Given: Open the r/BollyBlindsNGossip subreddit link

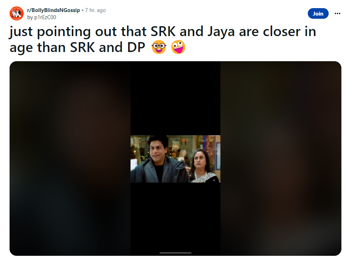Looking at the screenshot, I should pos(53,10).
